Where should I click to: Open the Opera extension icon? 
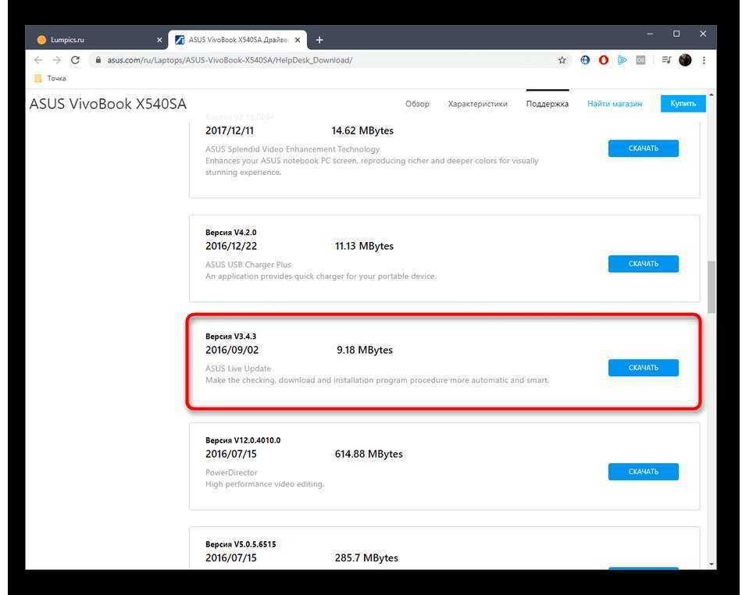pyautogui.click(x=604, y=60)
